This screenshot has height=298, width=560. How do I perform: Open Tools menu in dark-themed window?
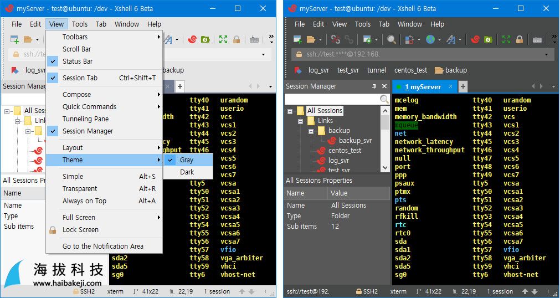[x=363, y=24]
